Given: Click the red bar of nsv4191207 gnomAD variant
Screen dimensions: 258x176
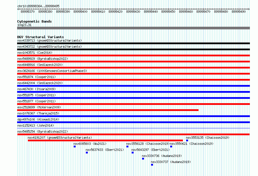Looking at the screenshot, I should pos(105,140).
